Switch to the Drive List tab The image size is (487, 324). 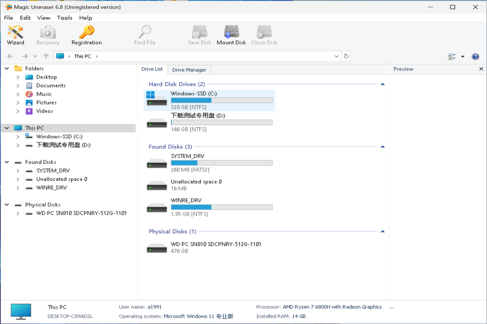pos(152,69)
